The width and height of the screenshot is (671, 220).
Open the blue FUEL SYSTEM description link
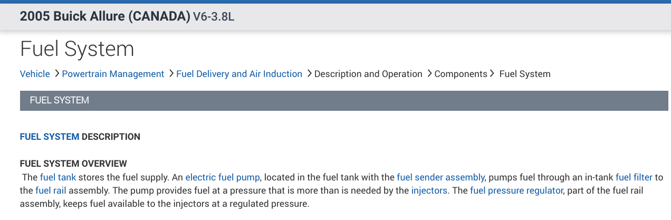tap(50, 137)
